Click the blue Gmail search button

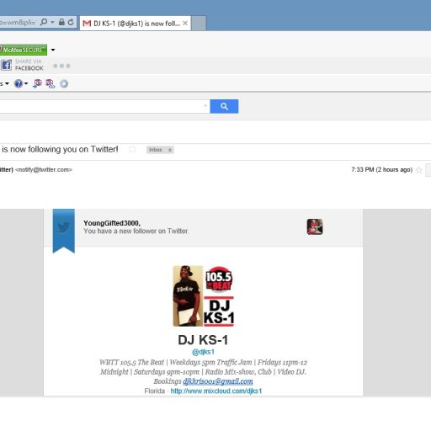[x=224, y=106]
